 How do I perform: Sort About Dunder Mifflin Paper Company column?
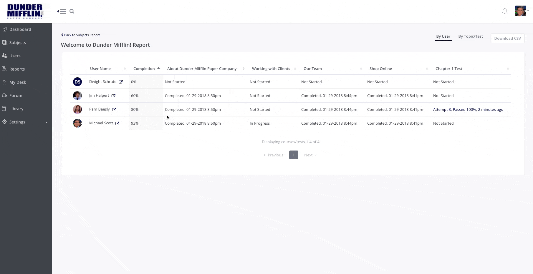tap(244, 69)
